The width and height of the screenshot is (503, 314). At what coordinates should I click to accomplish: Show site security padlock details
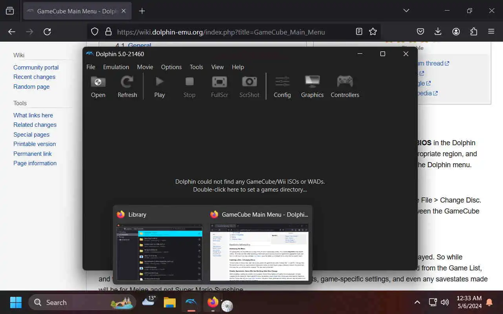pos(108,32)
